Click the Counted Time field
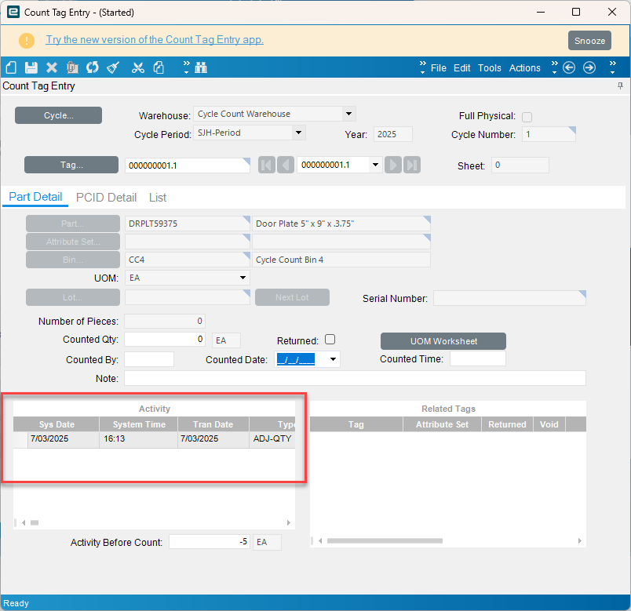This screenshot has height=611, width=631. point(478,358)
